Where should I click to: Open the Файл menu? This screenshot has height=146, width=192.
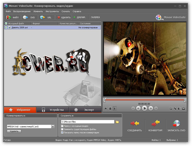(8, 11)
